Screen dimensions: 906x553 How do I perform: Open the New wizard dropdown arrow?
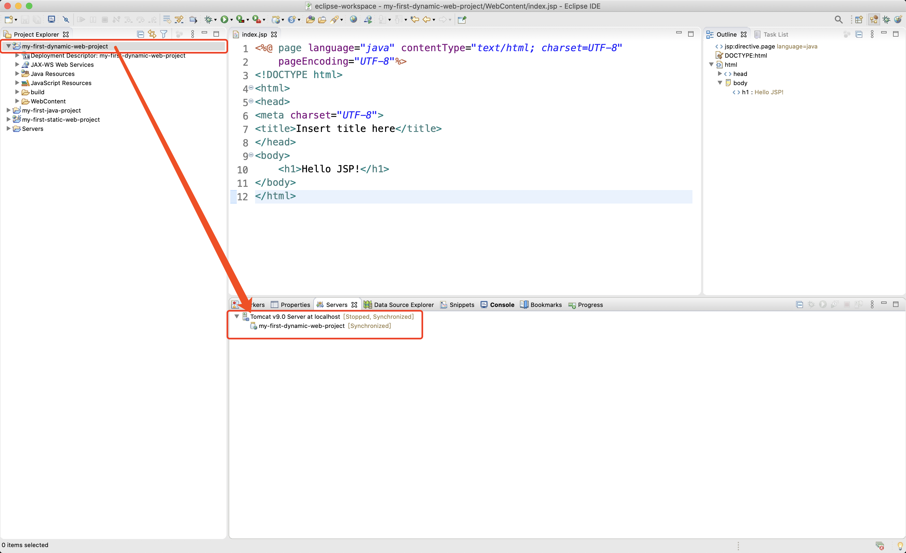point(16,20)
